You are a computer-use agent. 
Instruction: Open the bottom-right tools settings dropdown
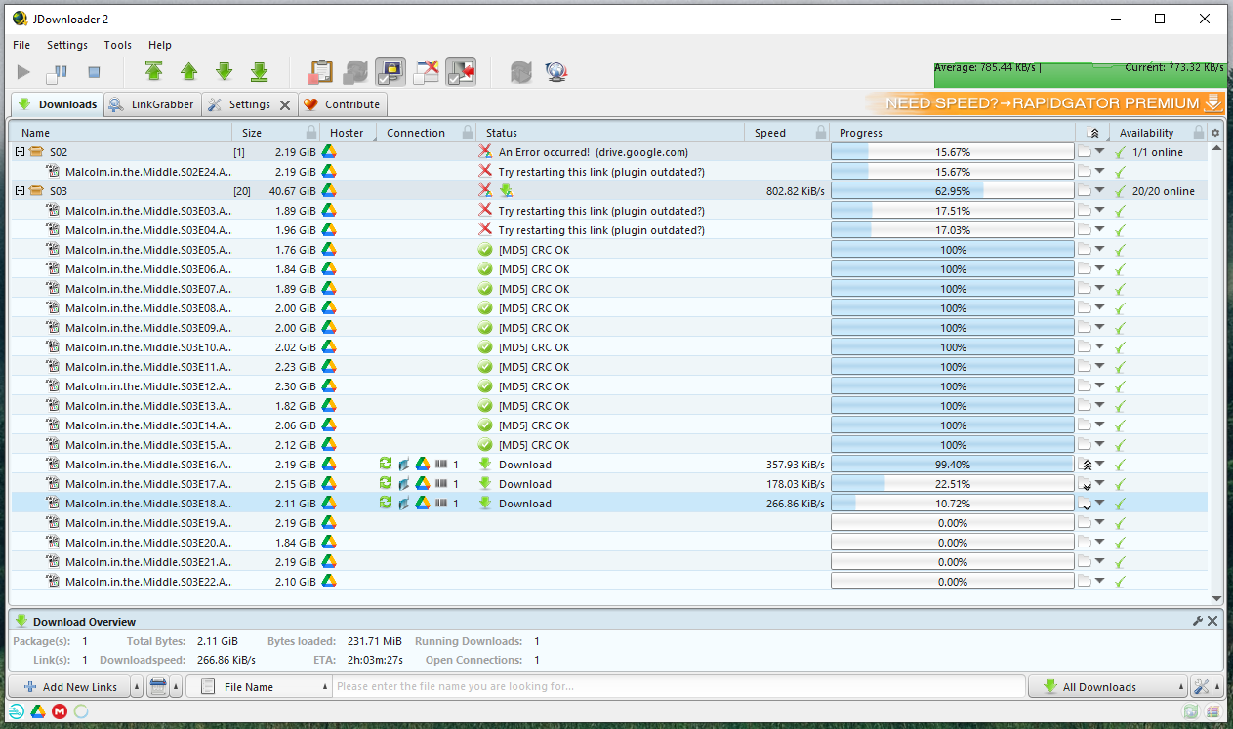[x=1218, y=687]
